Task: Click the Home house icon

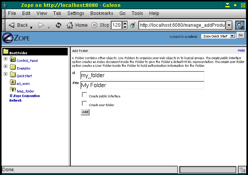Action: [70, 25]
